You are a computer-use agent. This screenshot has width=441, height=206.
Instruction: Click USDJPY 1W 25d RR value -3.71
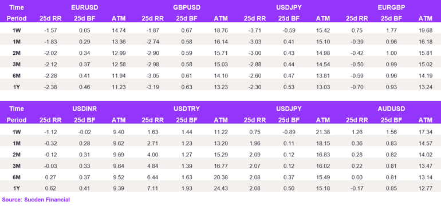click(255, 30)
